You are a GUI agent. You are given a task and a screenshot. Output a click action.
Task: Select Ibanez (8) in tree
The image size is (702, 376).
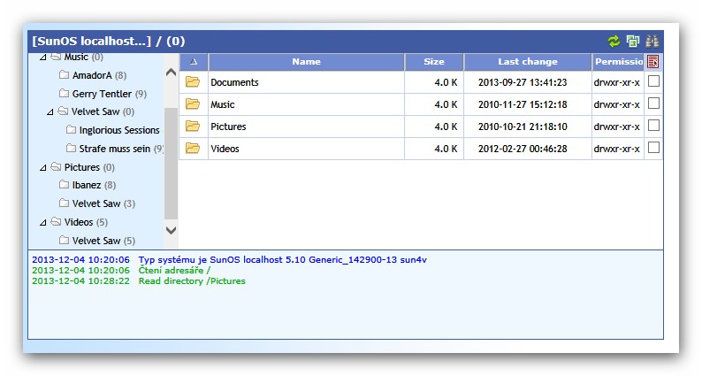coord(94,185)
